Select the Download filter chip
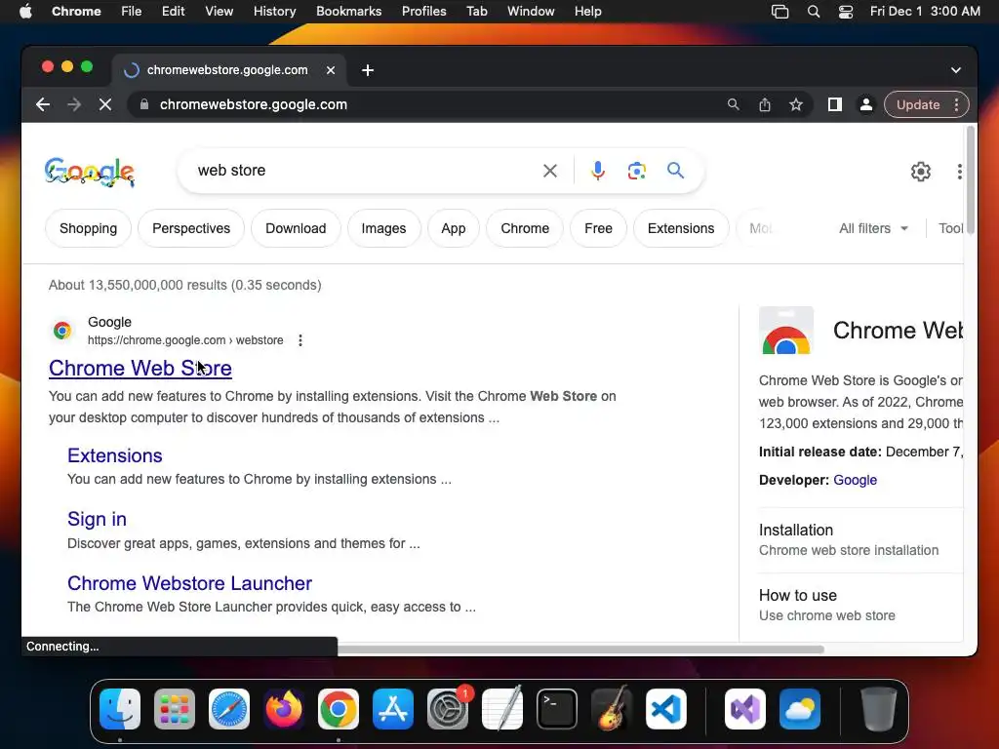Viewport: 999px width, 749px height. [x=296, y=228]
